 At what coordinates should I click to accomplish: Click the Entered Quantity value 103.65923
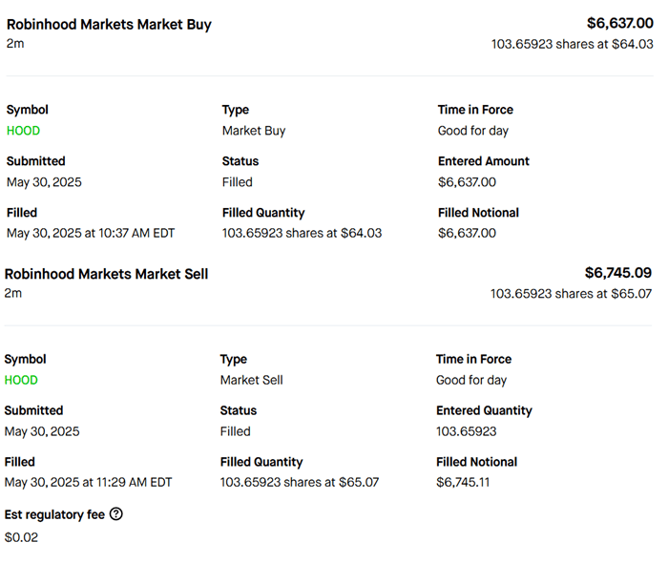point(466,431)
